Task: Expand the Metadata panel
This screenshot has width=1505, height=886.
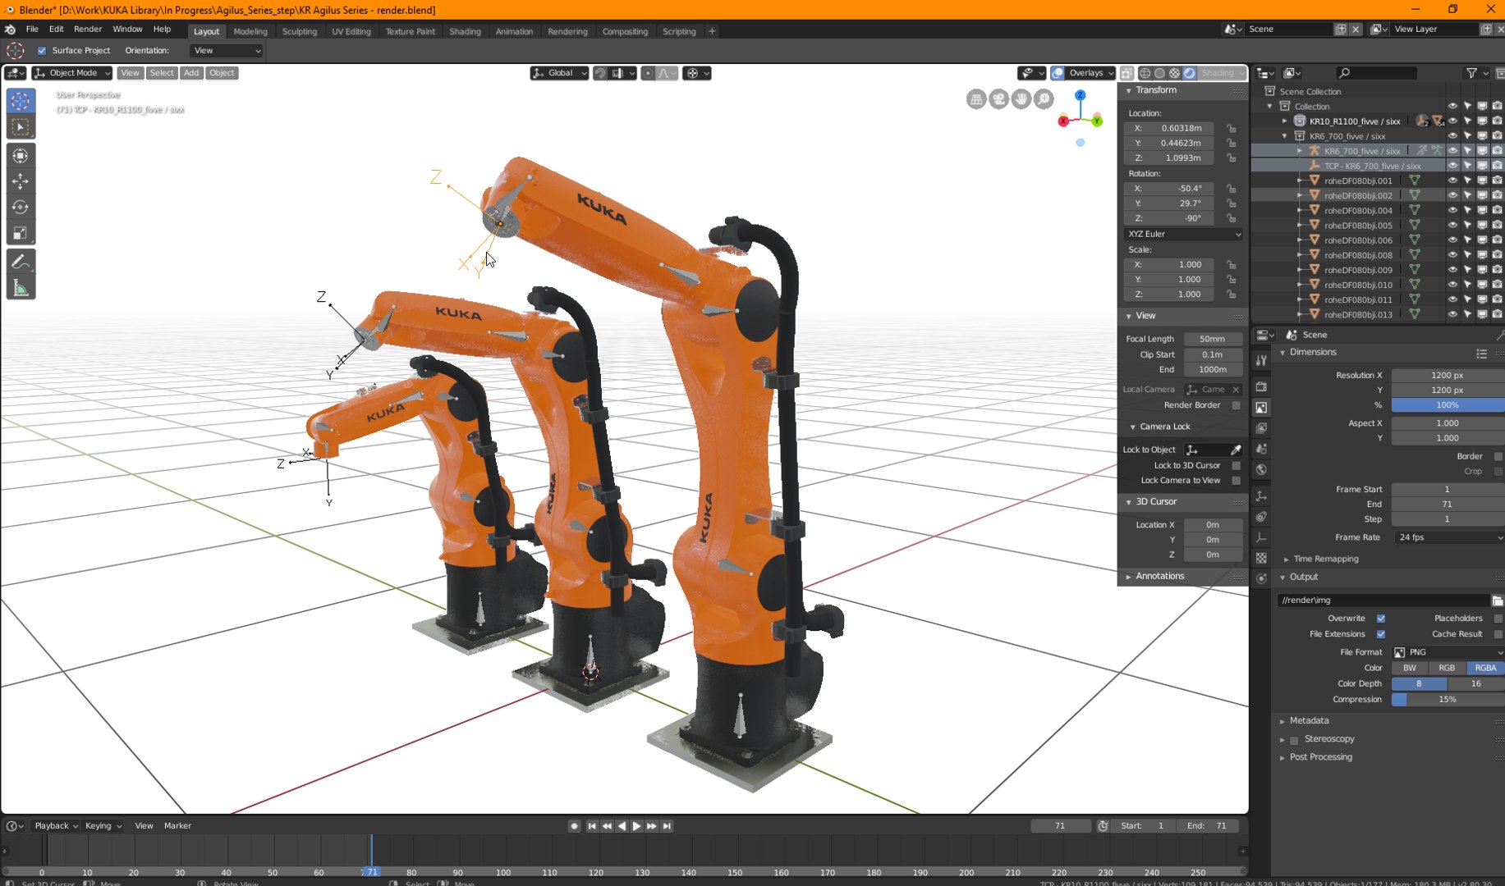Action: tap(1282, 721)
